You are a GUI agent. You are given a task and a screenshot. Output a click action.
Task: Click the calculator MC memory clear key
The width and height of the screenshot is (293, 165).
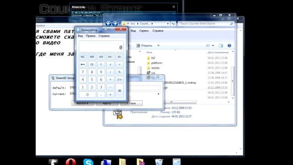(83, 57)
